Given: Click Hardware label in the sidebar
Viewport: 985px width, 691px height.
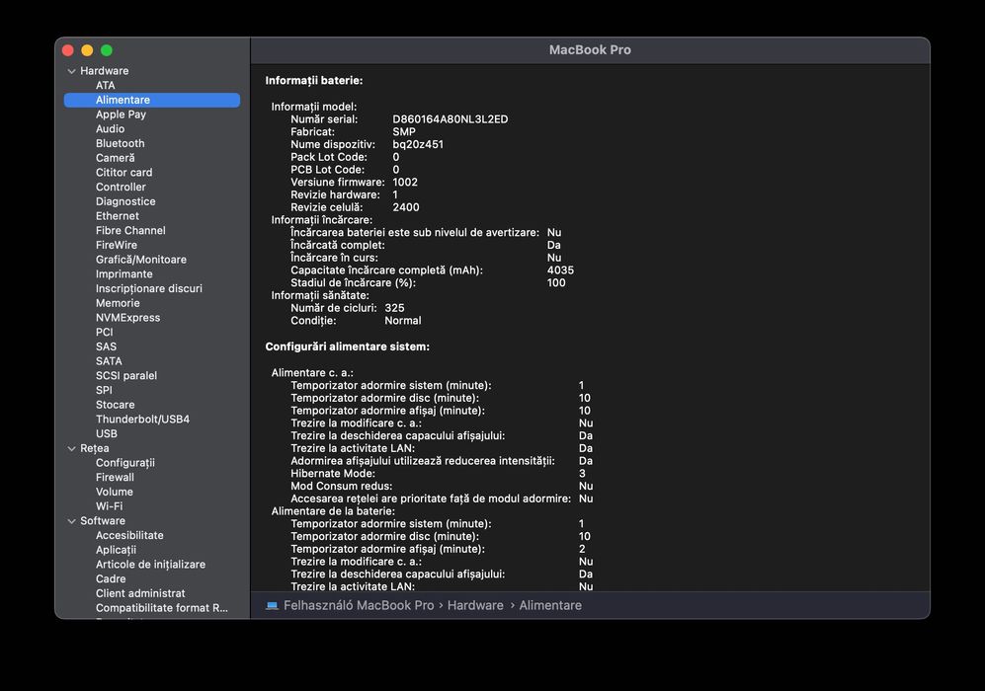Looking at the screenshot, I should (105, 71).
